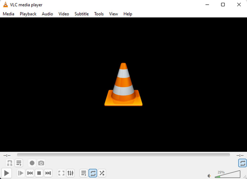The width and height of the screenshot is (247, 179).
Task: Open the Video menu
Action: coord(64,14)
